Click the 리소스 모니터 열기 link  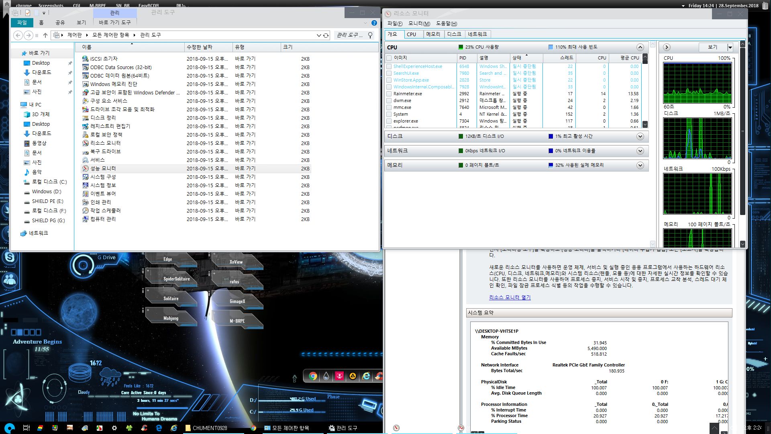(x=510, y=297)
